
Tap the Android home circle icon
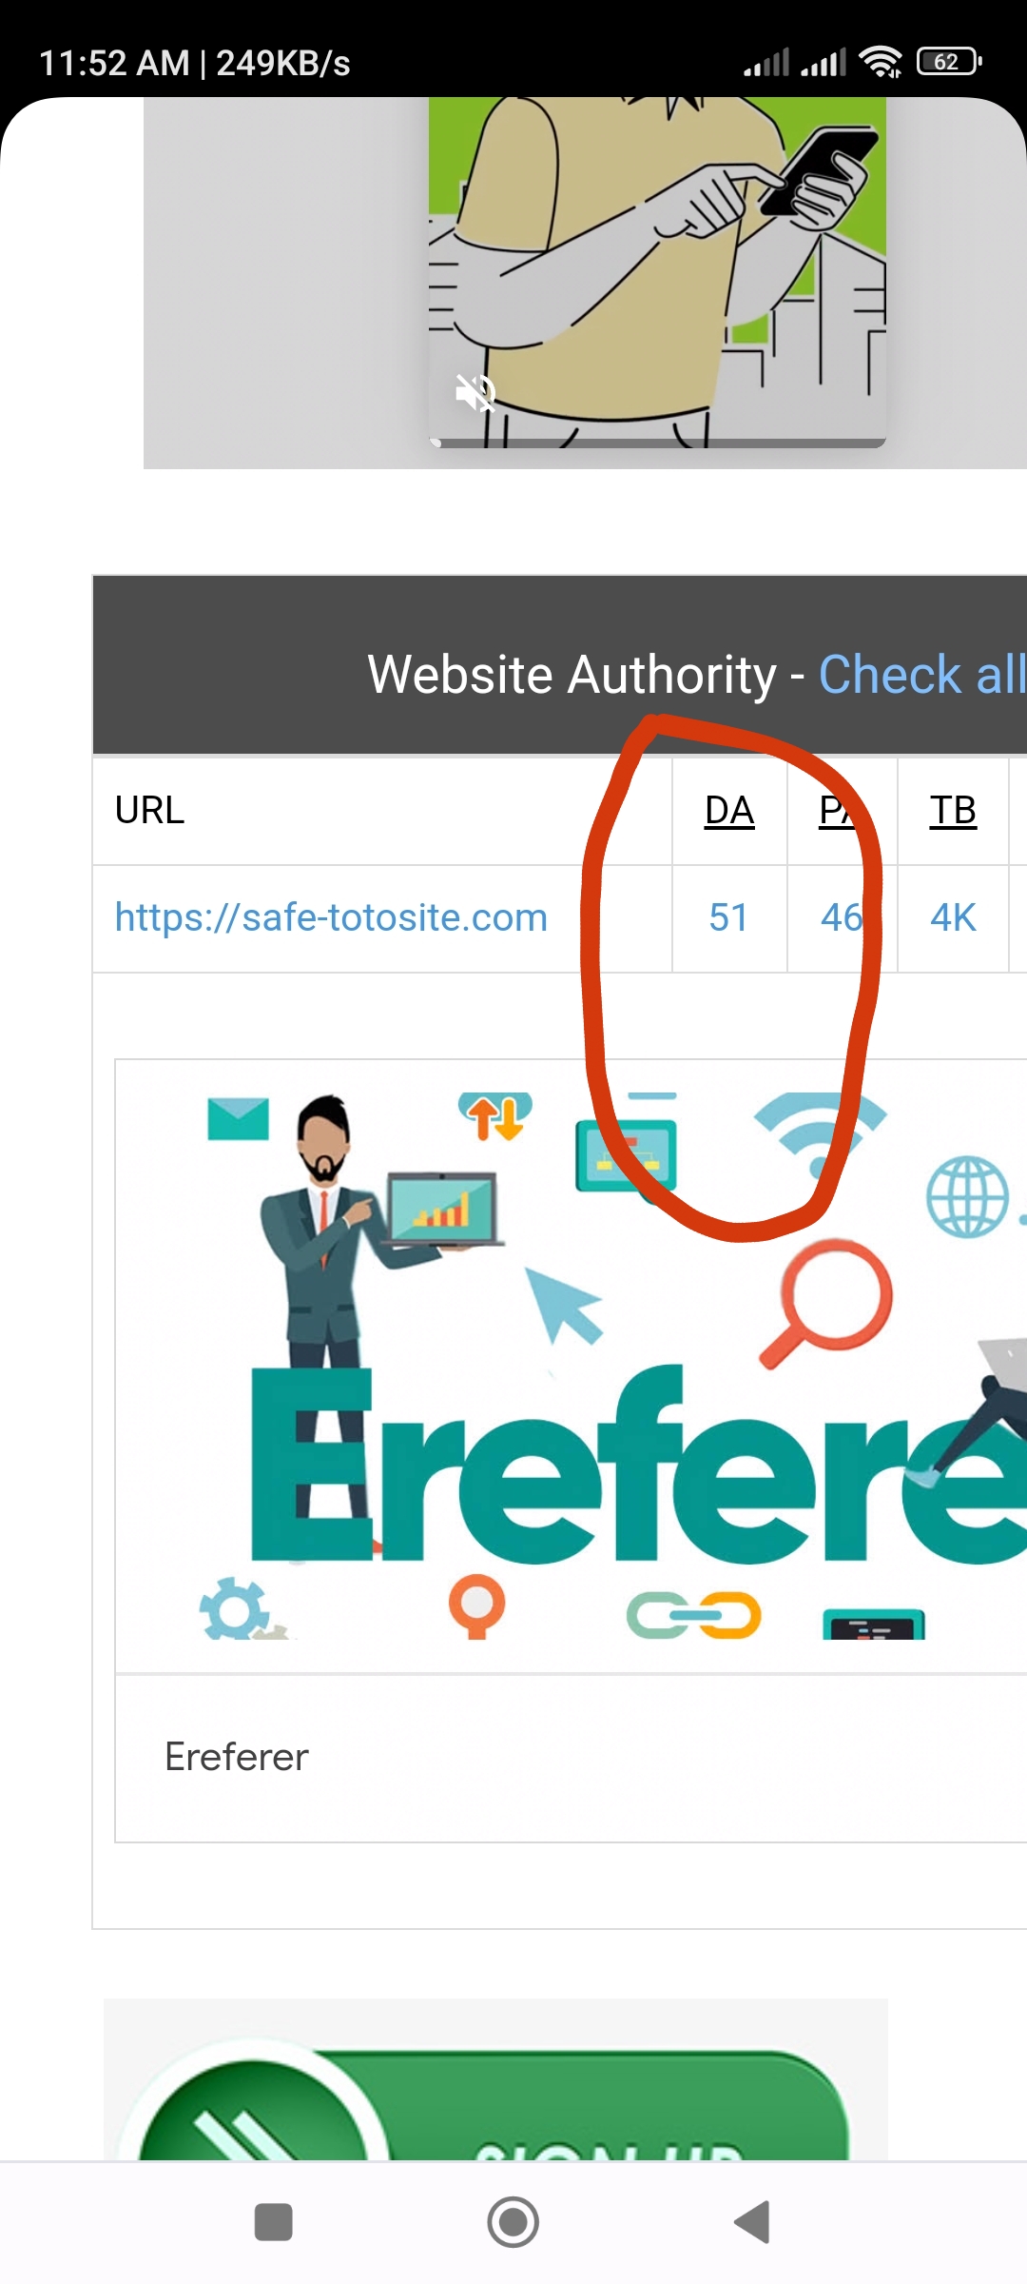513,2222
